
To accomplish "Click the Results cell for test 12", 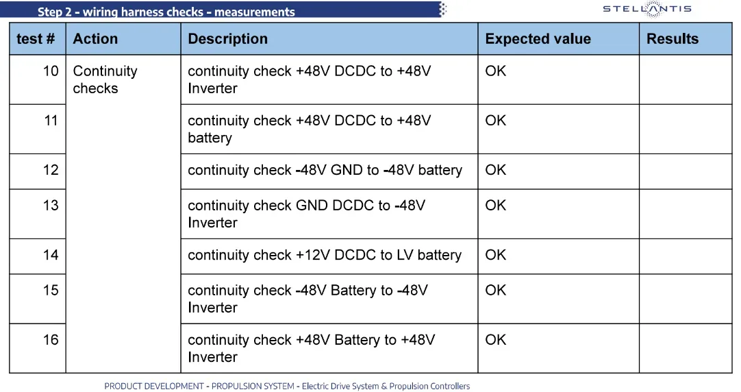I will tap(686, 171).
